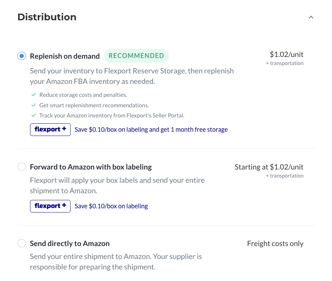Click the flexport+ badge under Forward to Amazon
Screen dimensions: 332x281
(x=50, y=206)
